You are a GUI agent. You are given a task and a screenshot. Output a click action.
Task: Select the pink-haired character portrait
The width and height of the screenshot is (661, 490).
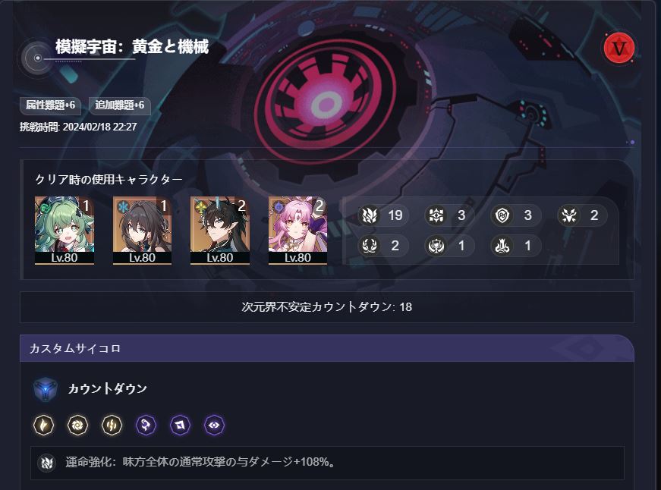pos(297,230)
